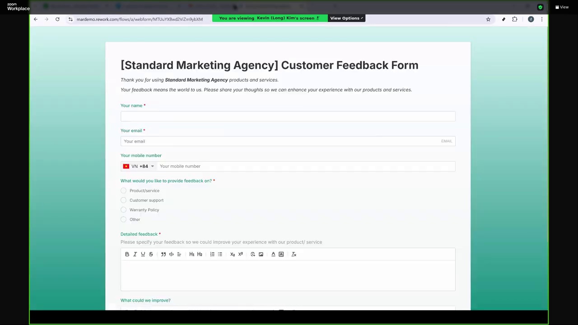Choose text color in editor toolbar
578x325 pixels.
[x=273, y=254]
